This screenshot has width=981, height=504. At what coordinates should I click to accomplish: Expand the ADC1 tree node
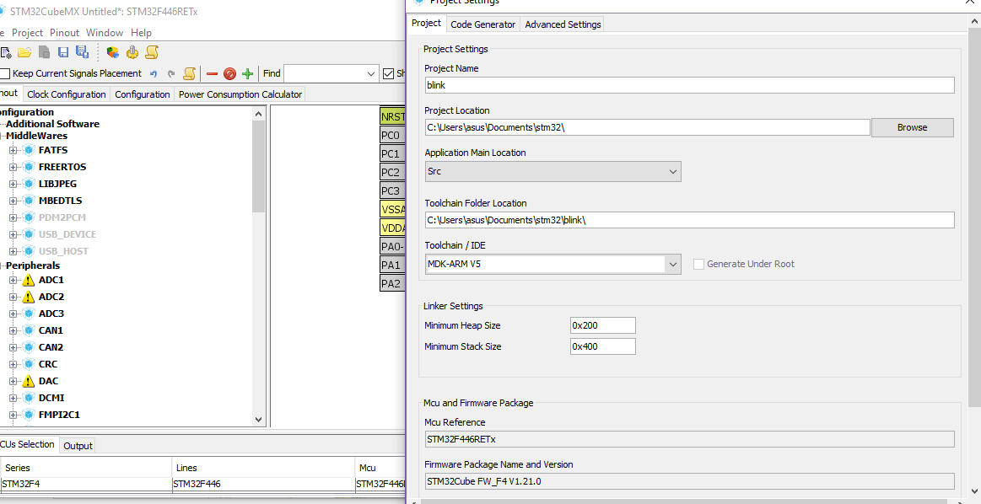13,280
